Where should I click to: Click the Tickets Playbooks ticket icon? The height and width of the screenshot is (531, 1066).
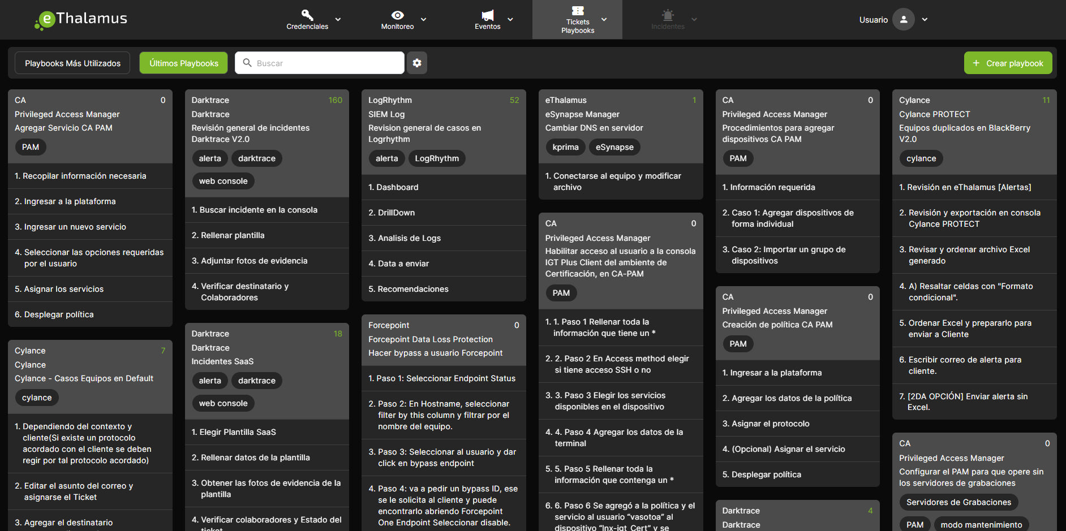577,11
